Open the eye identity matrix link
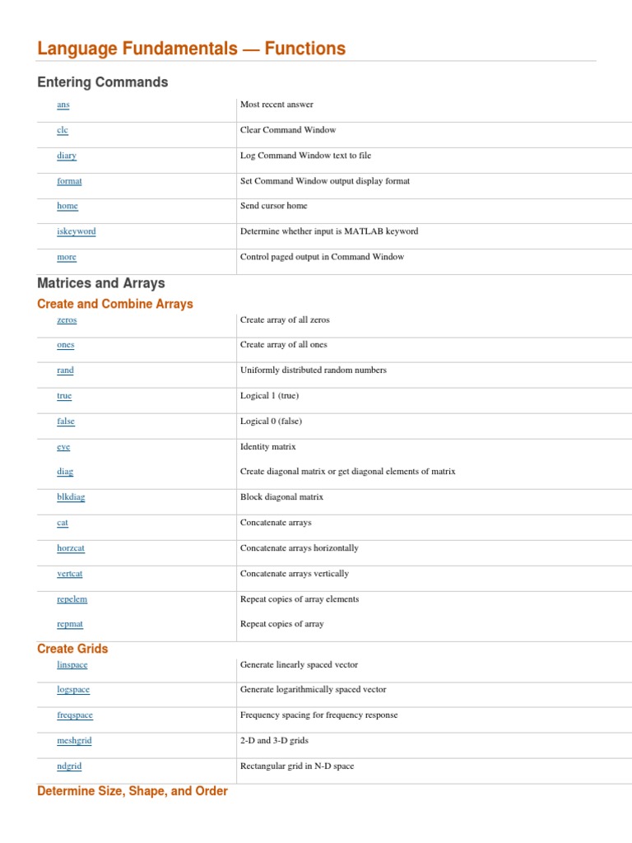Screen dimensions: 632x843 [63, 447]
